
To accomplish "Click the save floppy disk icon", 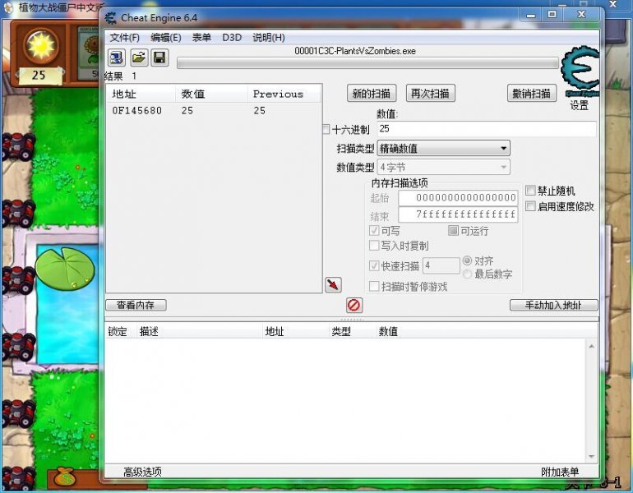I will [159, 58].
